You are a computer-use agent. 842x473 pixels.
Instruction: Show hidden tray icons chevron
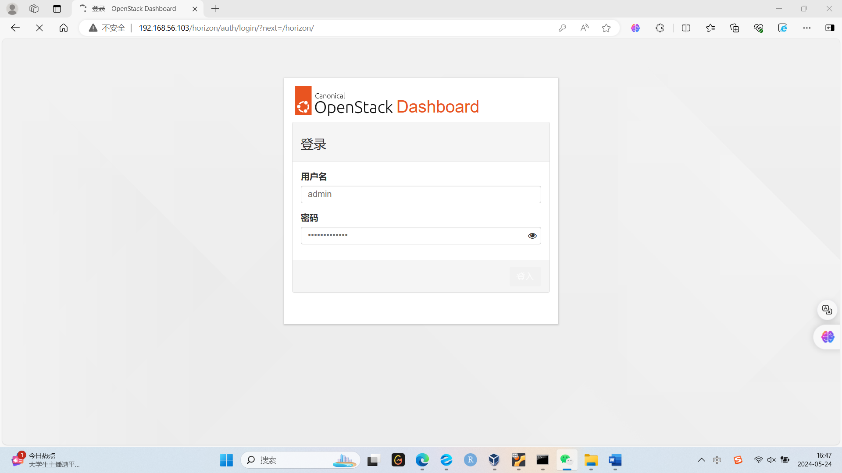click(x=702, y=460)
